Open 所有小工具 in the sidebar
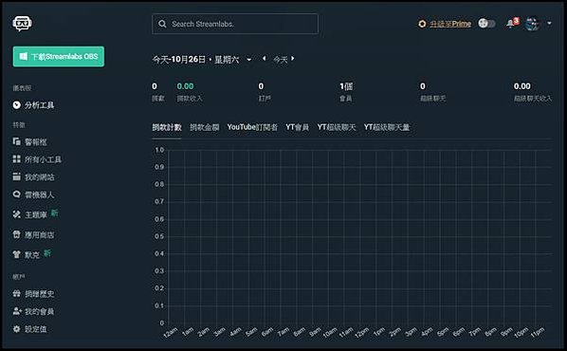The height and width of the screenshot is (351, 567). coord(43,159)
